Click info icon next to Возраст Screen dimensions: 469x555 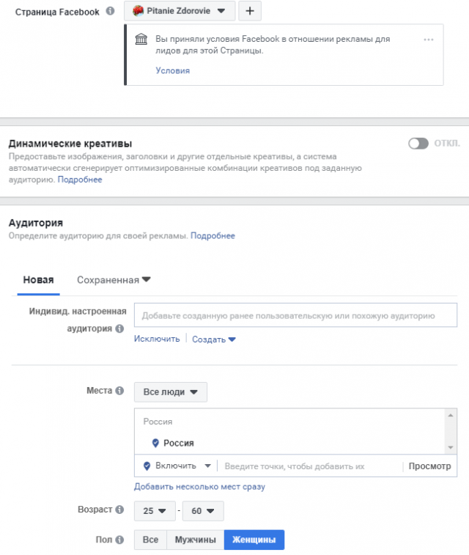[120, 510]
